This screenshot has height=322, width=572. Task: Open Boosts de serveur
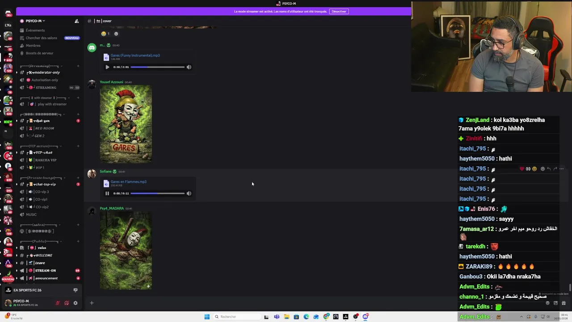coord(39,53)
